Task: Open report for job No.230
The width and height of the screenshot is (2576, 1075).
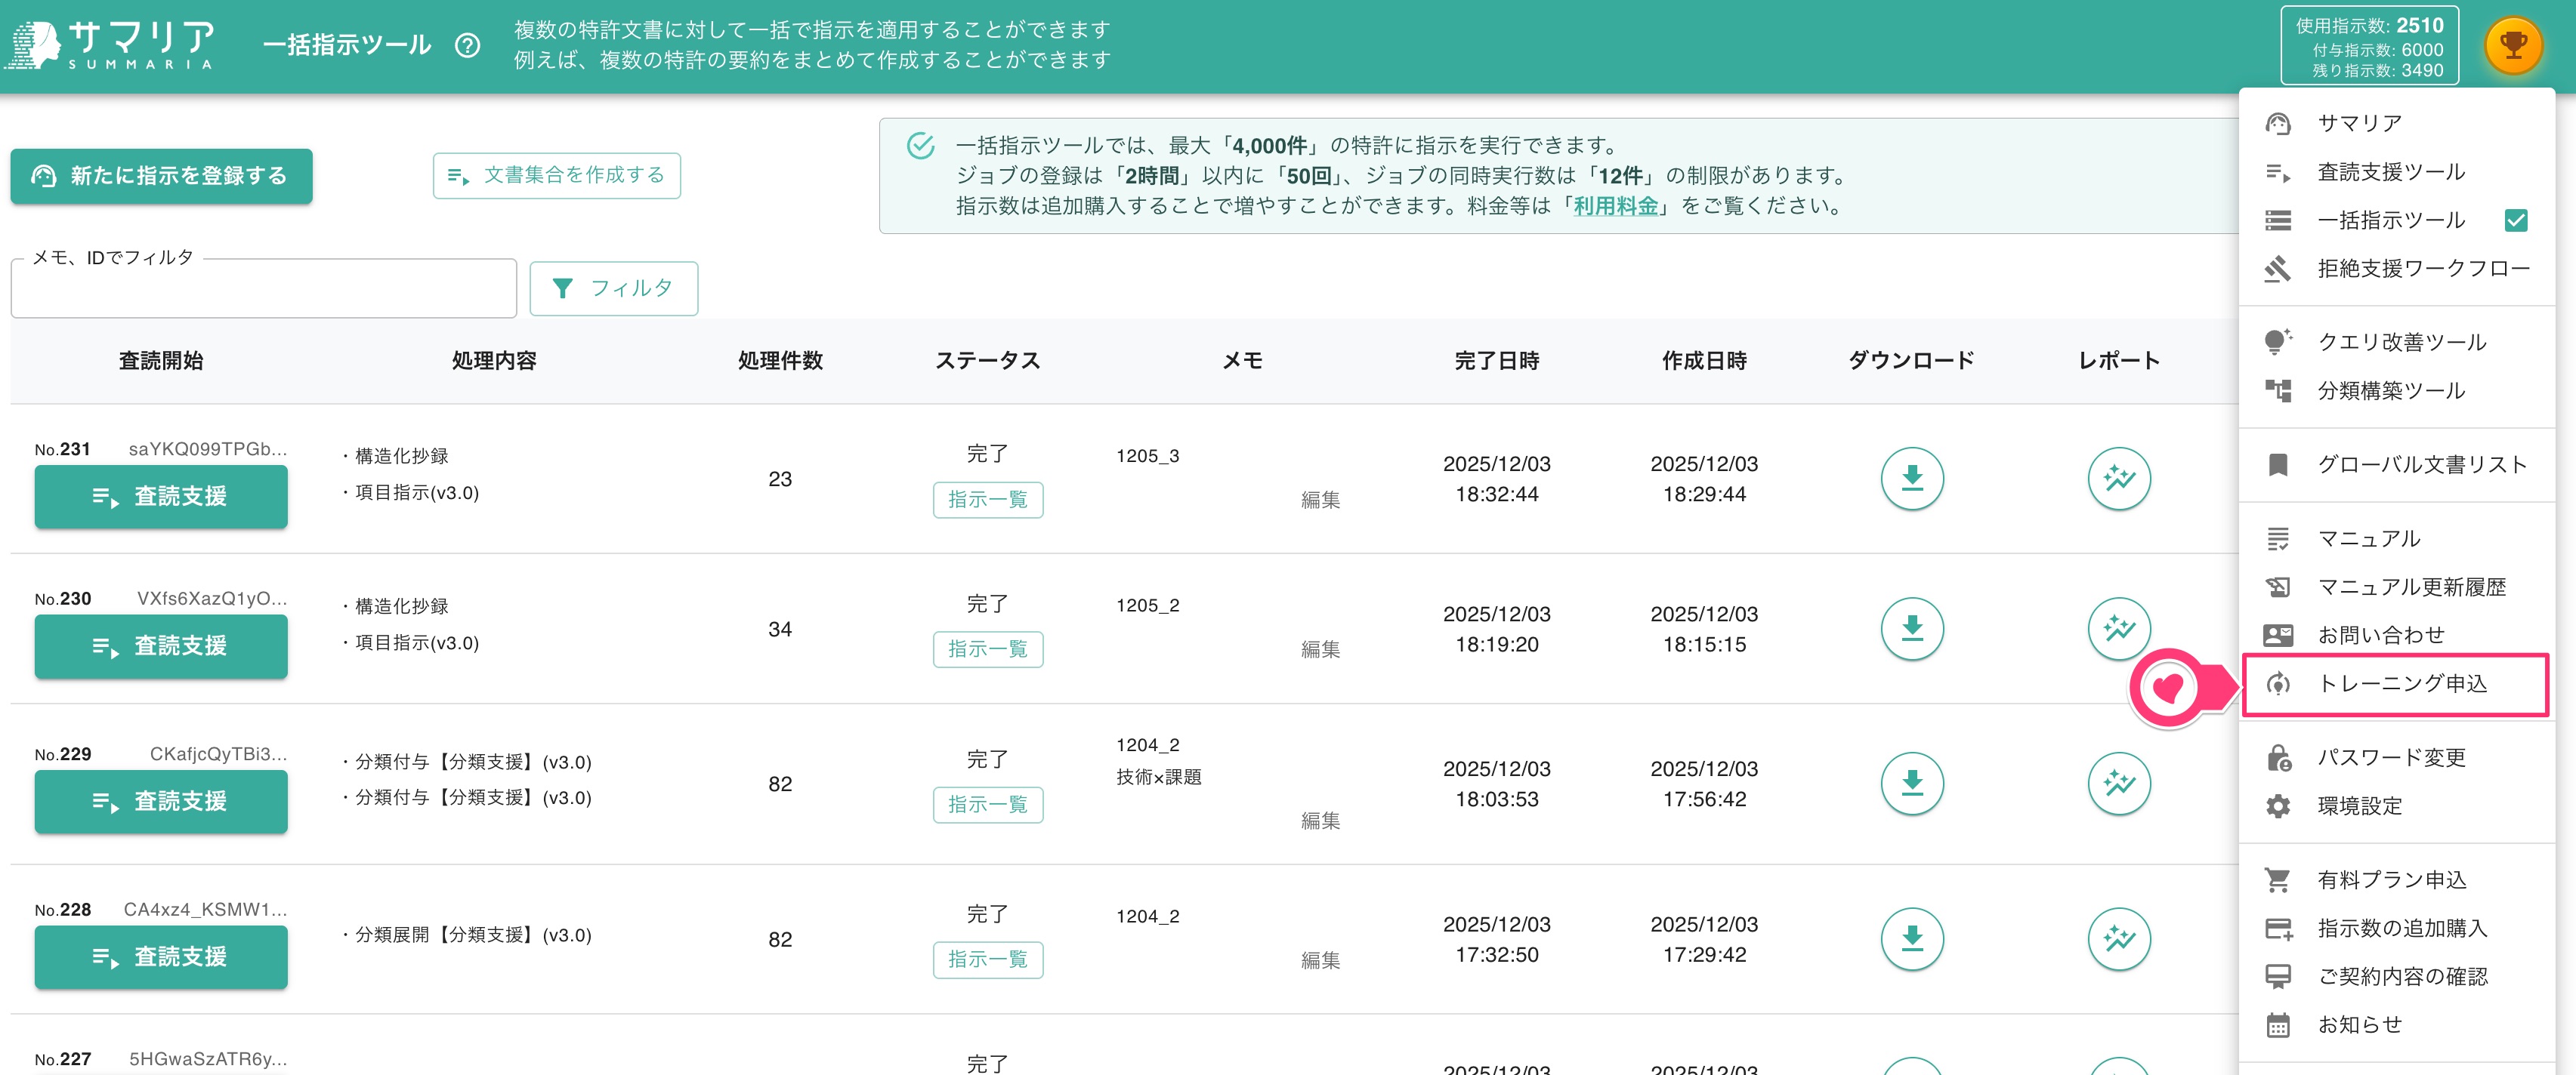Action: point(2119,628)
